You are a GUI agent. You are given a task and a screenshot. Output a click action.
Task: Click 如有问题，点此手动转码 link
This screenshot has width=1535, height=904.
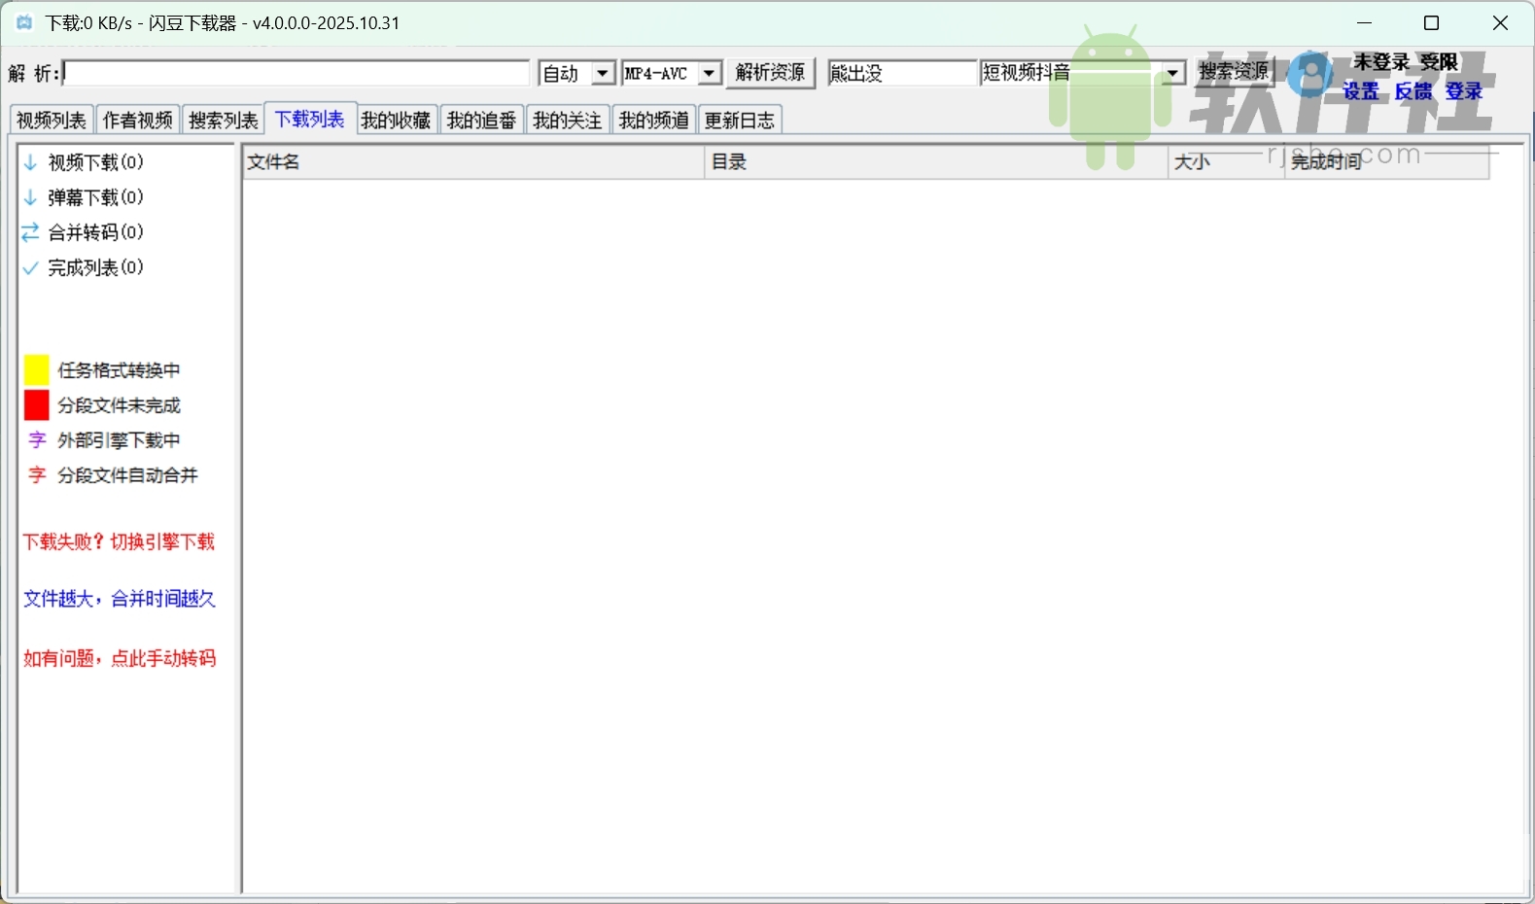pyautogui.click(x=120, y=658)
